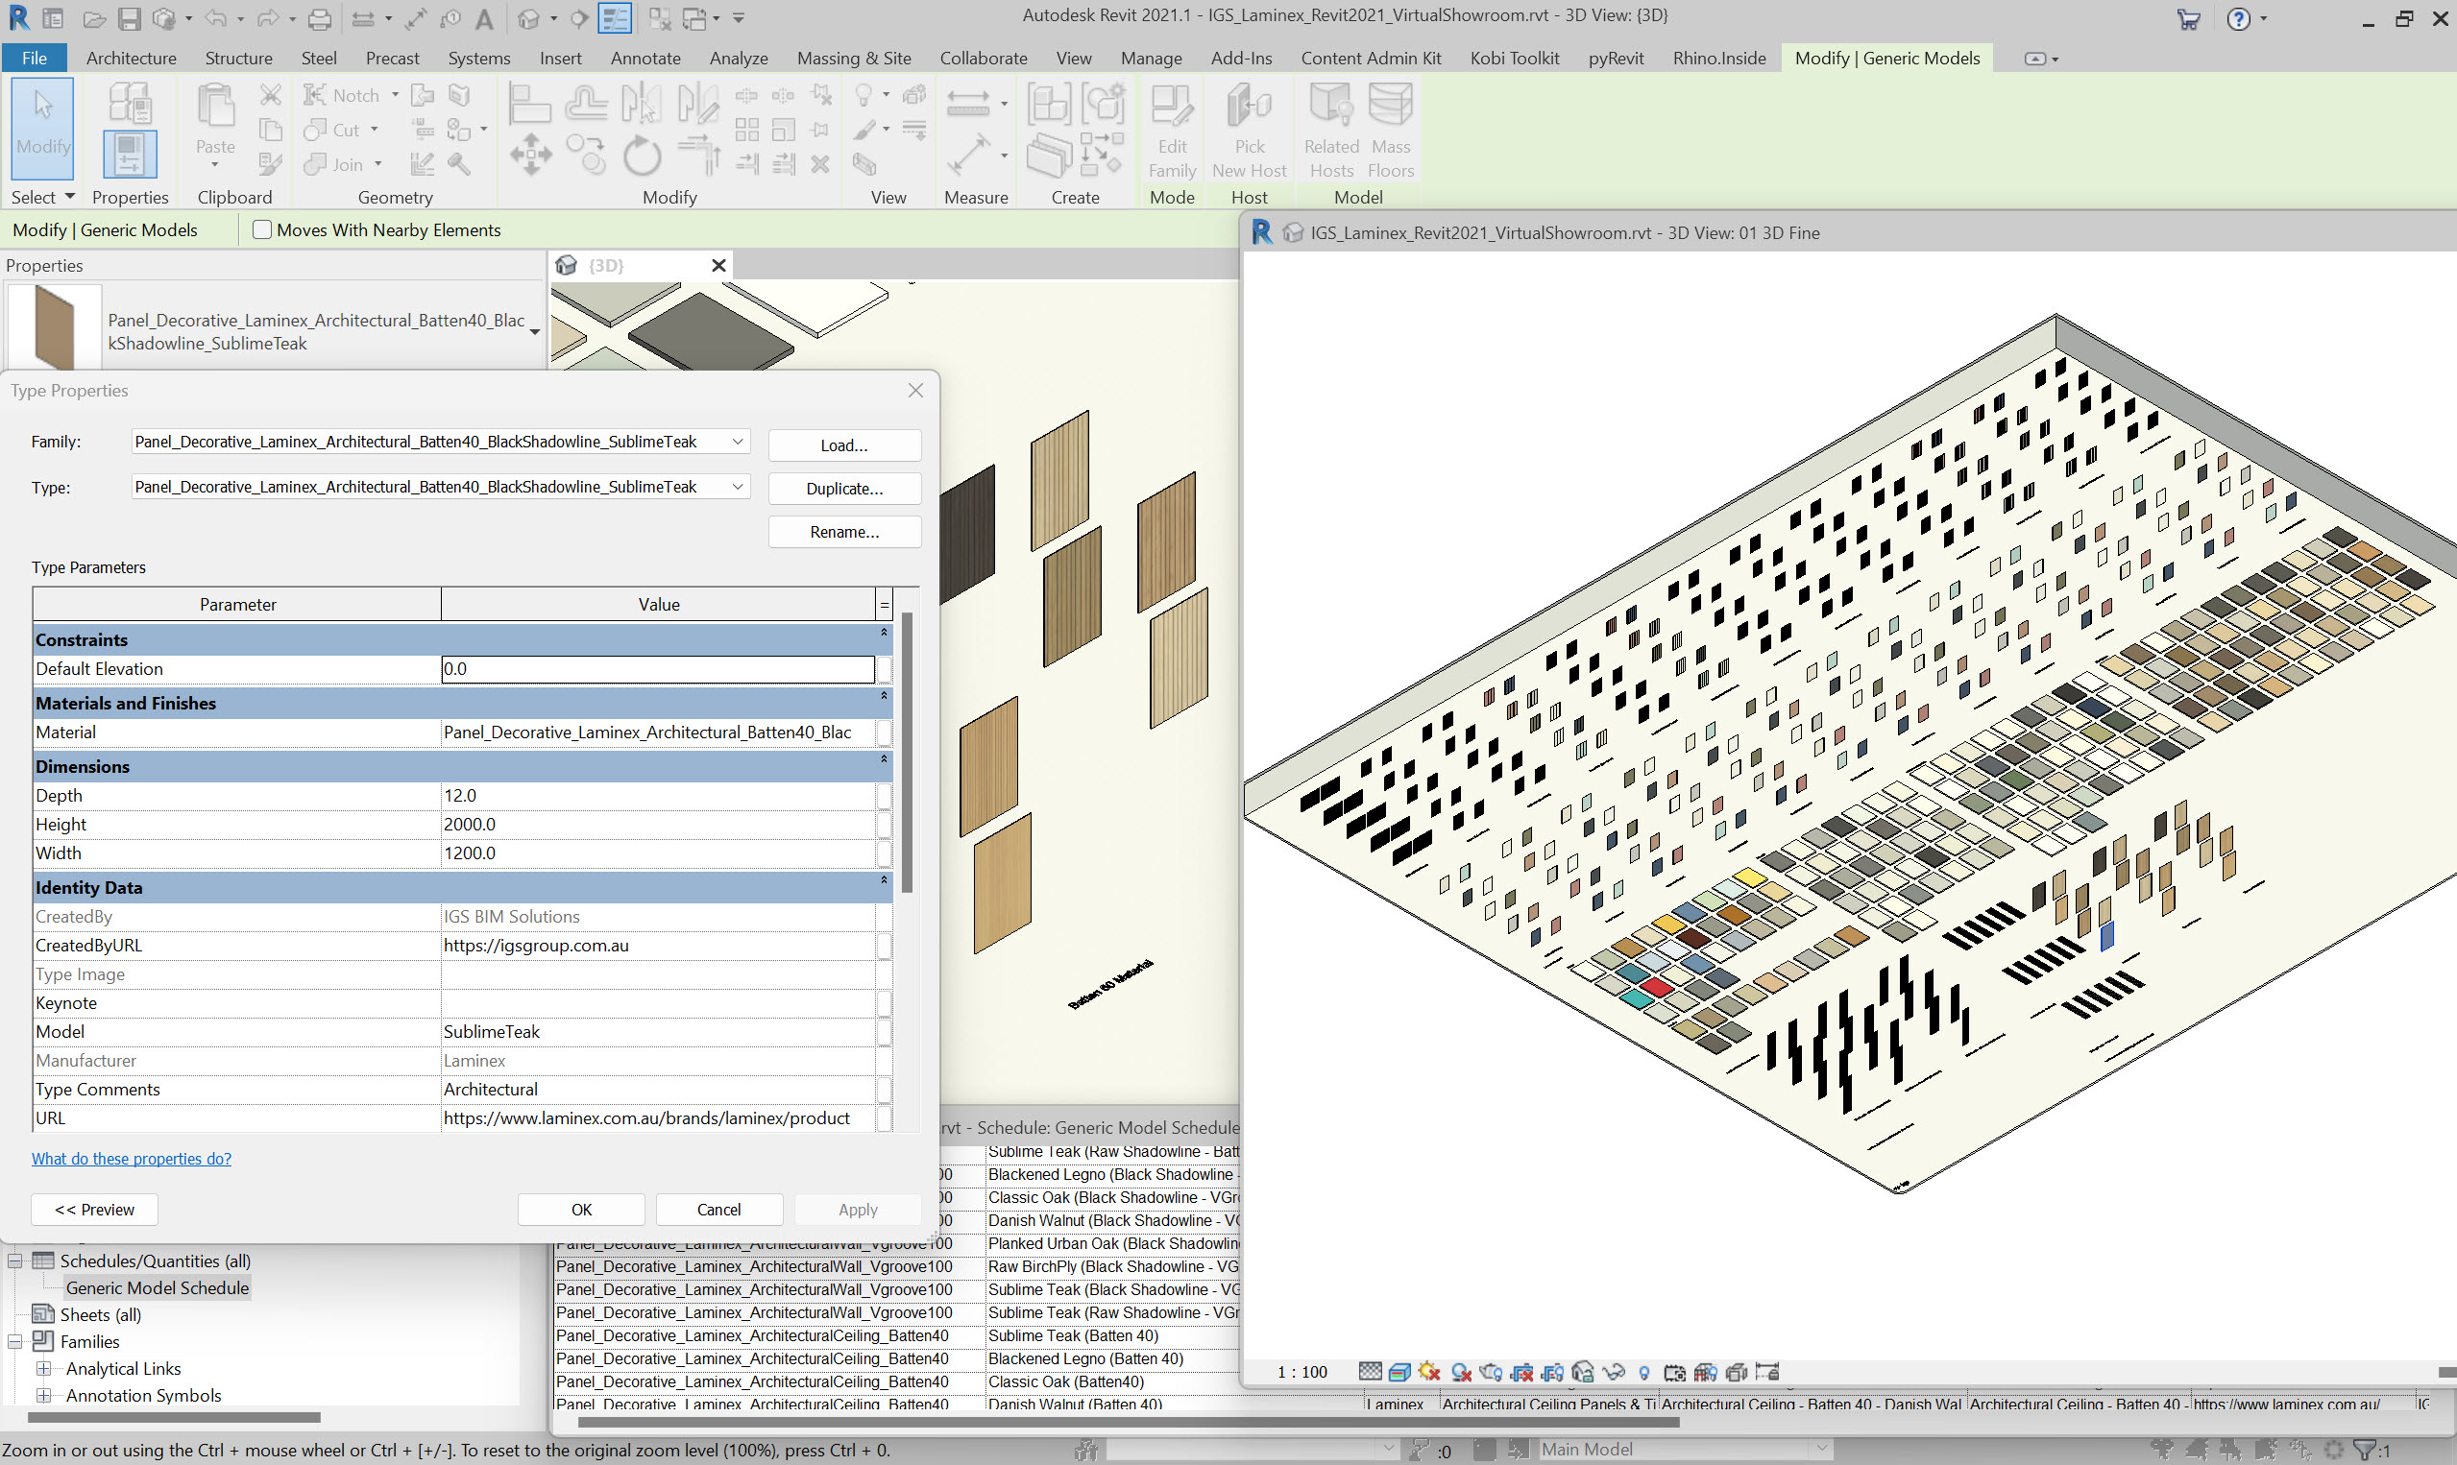Viewport: 2457px width, 1465px height.
Task: Click the Detail Level icon next to scale
Action: [x=1371, y=1372]
